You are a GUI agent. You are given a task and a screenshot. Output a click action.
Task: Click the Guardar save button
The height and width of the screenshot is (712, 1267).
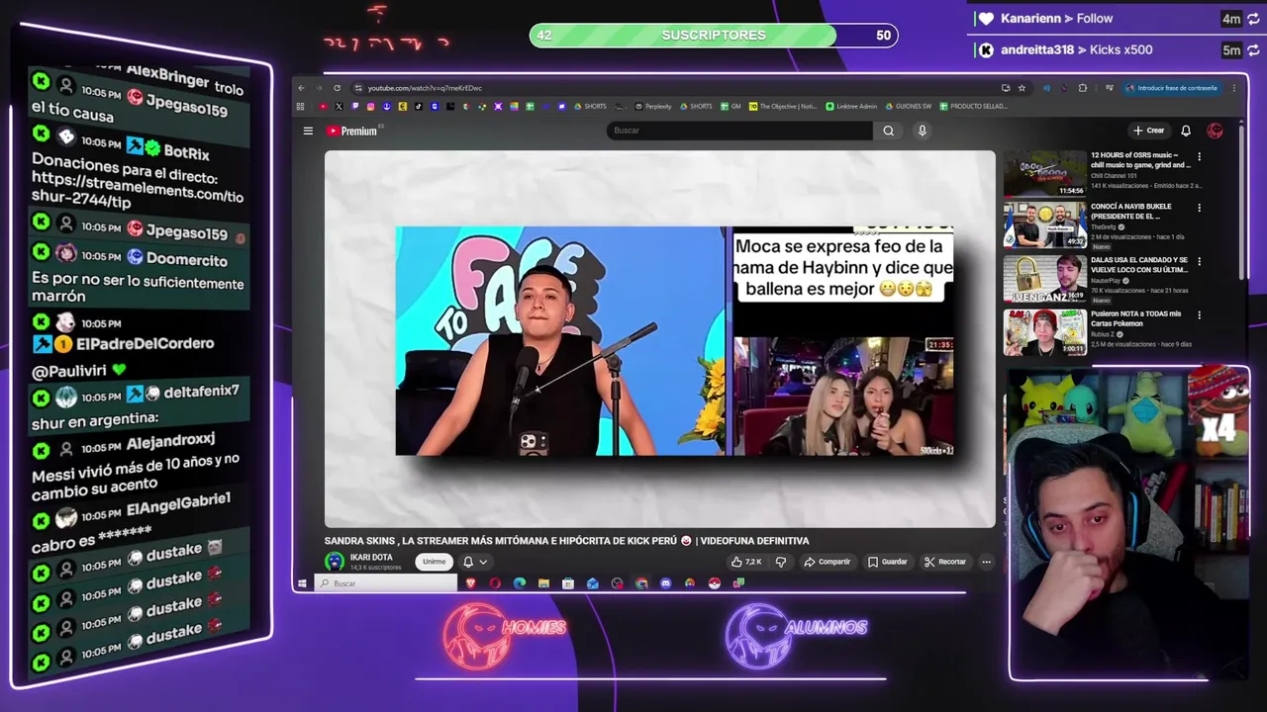click(888, 562)
